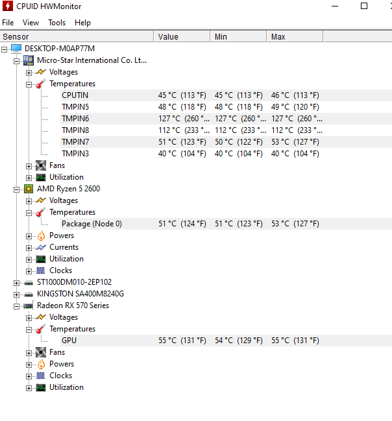Click the Sensor column header
The image size is (392, 421).
point(77,36)
